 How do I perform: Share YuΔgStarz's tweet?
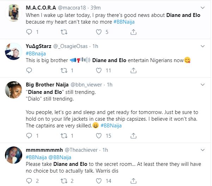pyautogui.click(x=134, y=71)
